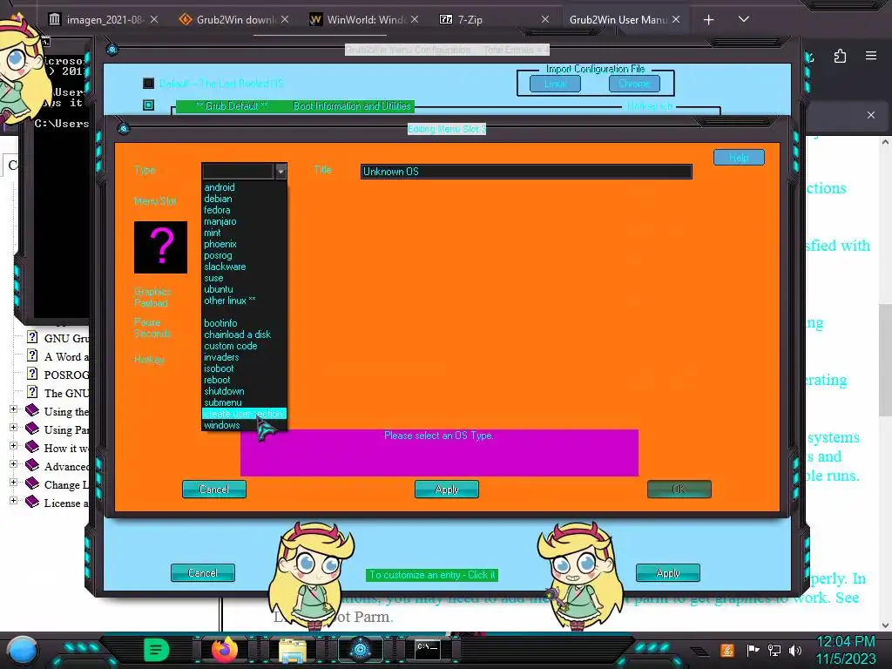Click the greyed OK button

click(679, 490)
